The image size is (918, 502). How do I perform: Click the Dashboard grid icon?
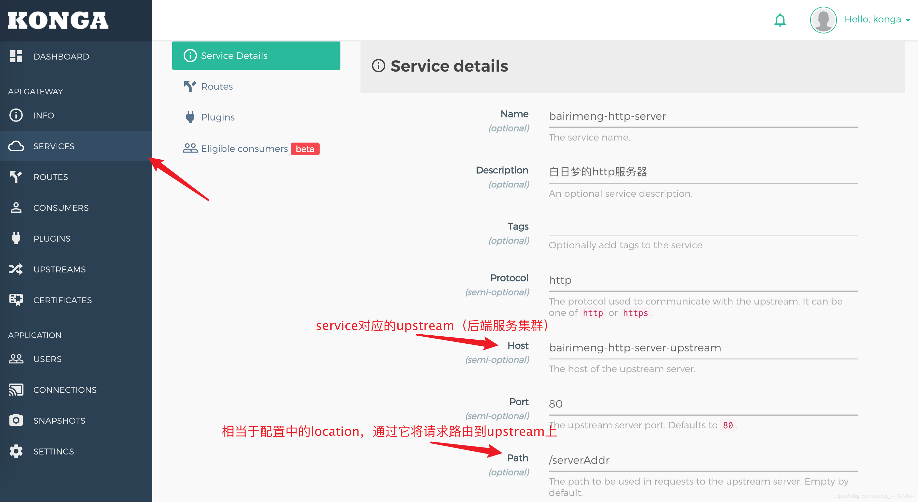tap(16, 56)
